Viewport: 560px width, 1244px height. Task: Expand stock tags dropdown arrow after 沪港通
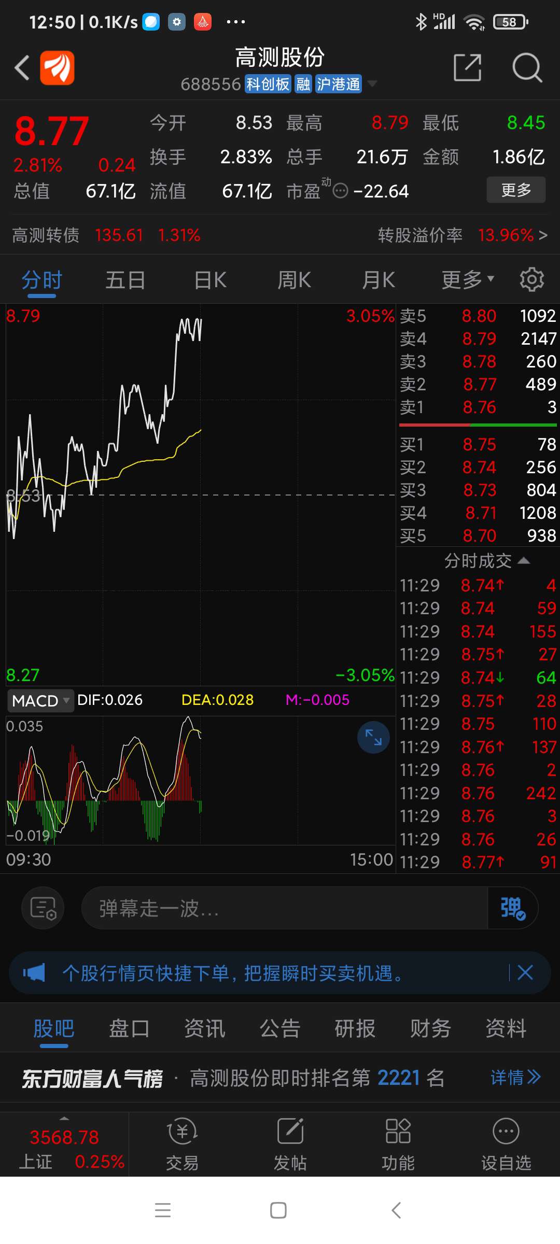[x=372, y=84]
